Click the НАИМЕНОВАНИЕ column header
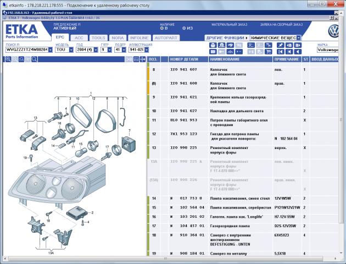346x264 pixels. (x=241, y=59)
